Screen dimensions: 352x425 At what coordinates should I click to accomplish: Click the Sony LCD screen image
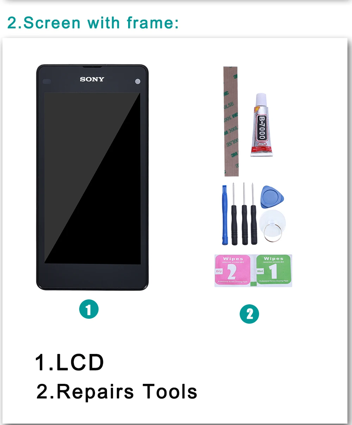[92, 177]
